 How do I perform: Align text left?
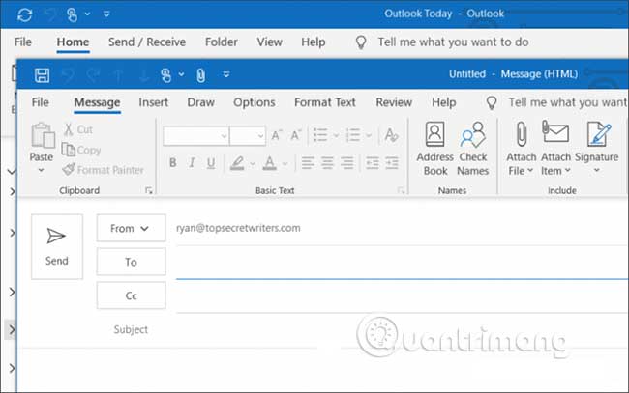308,163
